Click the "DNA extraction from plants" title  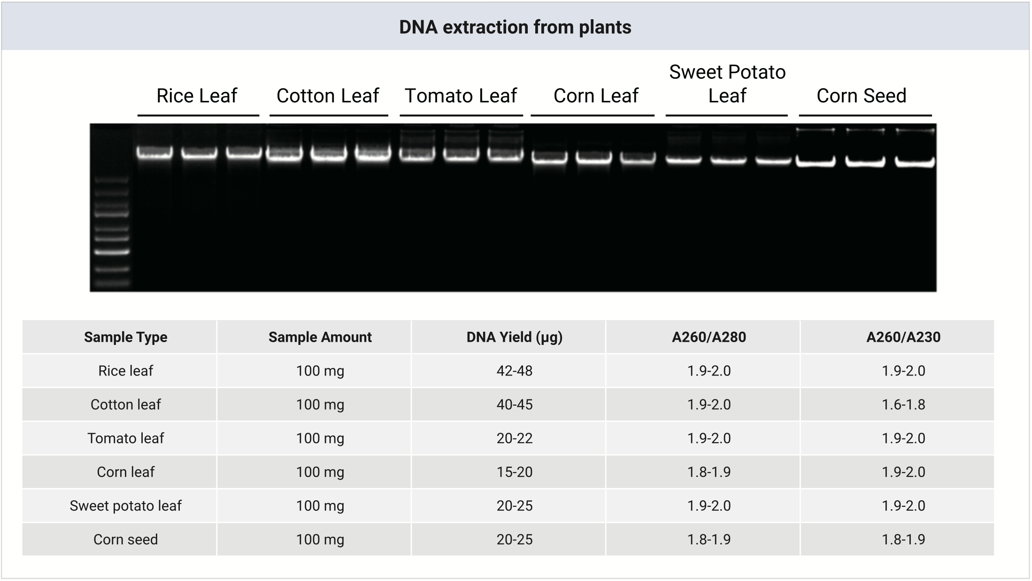[515, 27]
